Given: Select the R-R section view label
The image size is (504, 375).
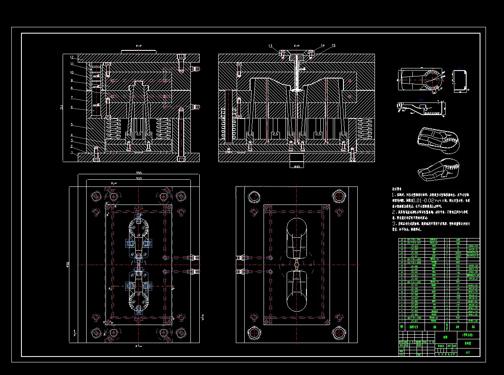Looking at the screenshot, I should click(x=297, y=46).
